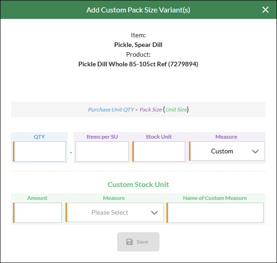Click the Custom Stock Unit heading

click(138, 184)
